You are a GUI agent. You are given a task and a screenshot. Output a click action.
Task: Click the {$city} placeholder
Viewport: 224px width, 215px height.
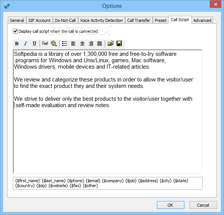click(166, 181)
